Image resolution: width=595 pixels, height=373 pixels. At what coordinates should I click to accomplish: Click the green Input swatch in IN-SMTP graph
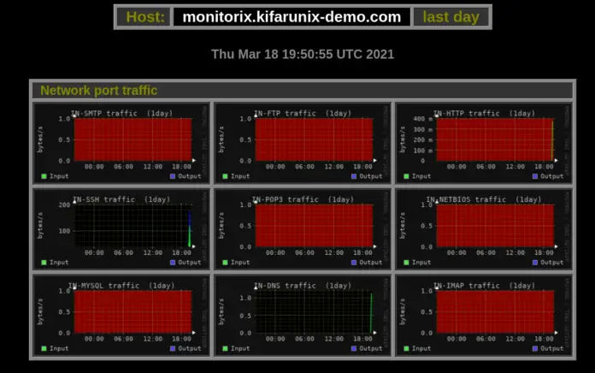[44, 176]
